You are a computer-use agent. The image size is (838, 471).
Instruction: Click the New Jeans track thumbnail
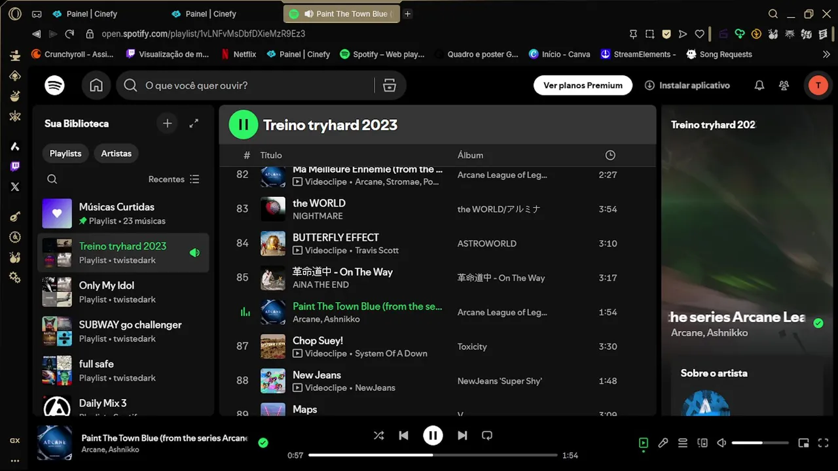coord(273,381)
